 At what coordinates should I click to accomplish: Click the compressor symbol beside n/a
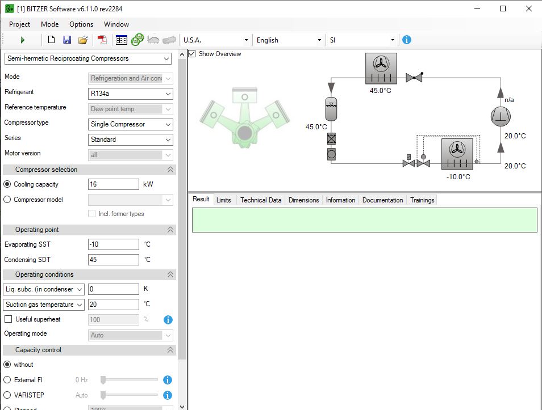pyautogui.click(x=501, y=116)
